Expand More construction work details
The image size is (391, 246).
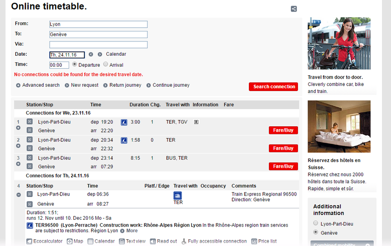[x=129, y=231]
